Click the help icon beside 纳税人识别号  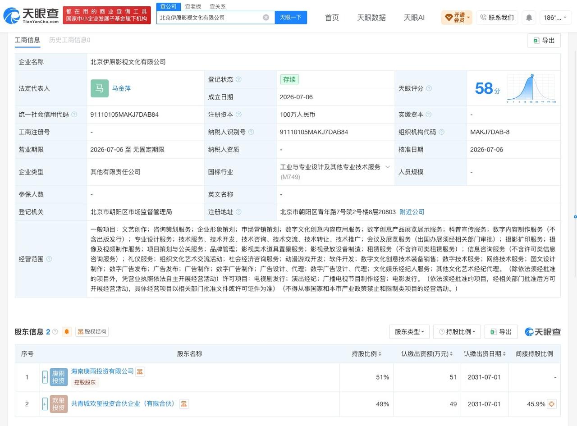coord(251,132)
